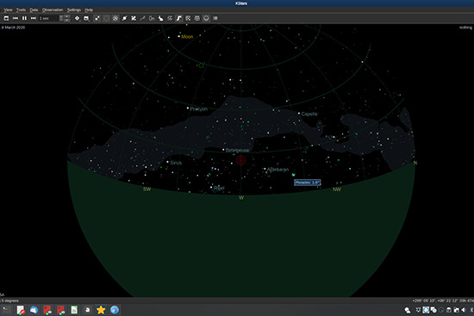Step the clock backward one step

point(16,18)
